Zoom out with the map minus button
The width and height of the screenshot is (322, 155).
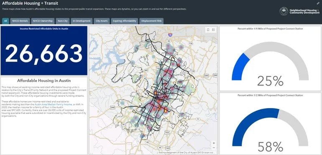point(214,148)
